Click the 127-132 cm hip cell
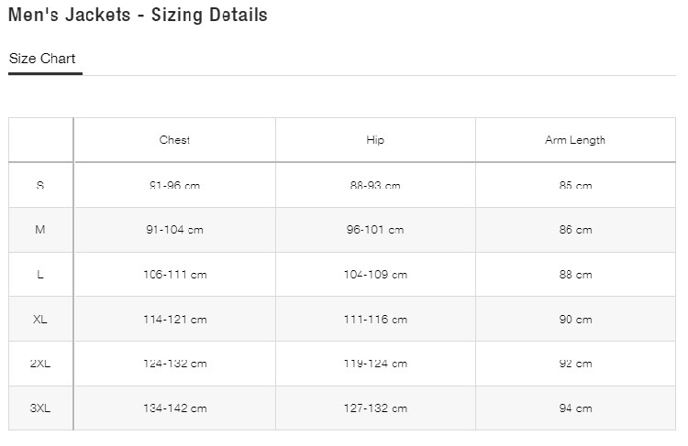 pyautogui.click(x=375, y=408)
